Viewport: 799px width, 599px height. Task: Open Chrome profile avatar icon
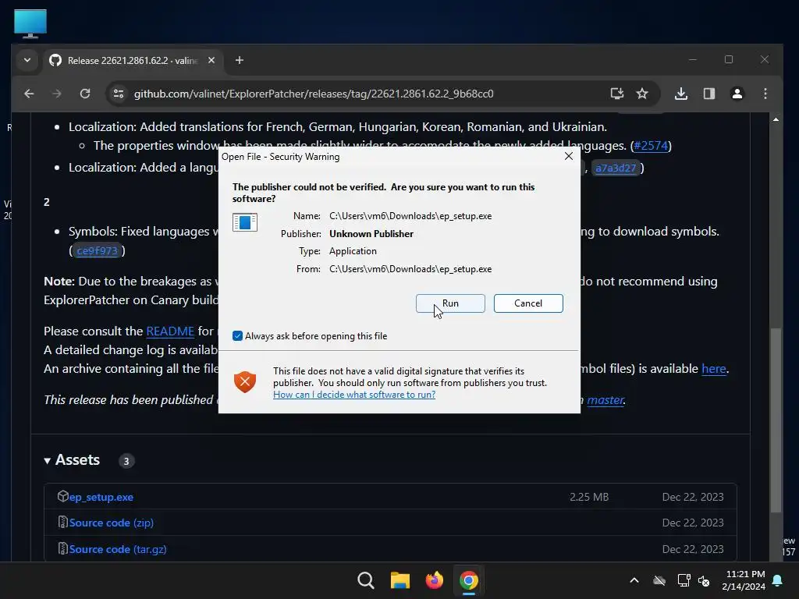click(x=737, y=94)
